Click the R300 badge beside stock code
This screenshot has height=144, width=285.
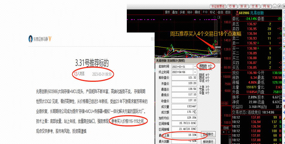[237, 13]
